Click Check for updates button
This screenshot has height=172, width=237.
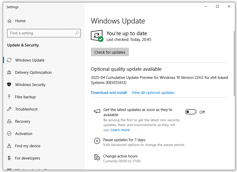[x=110, y=52]
